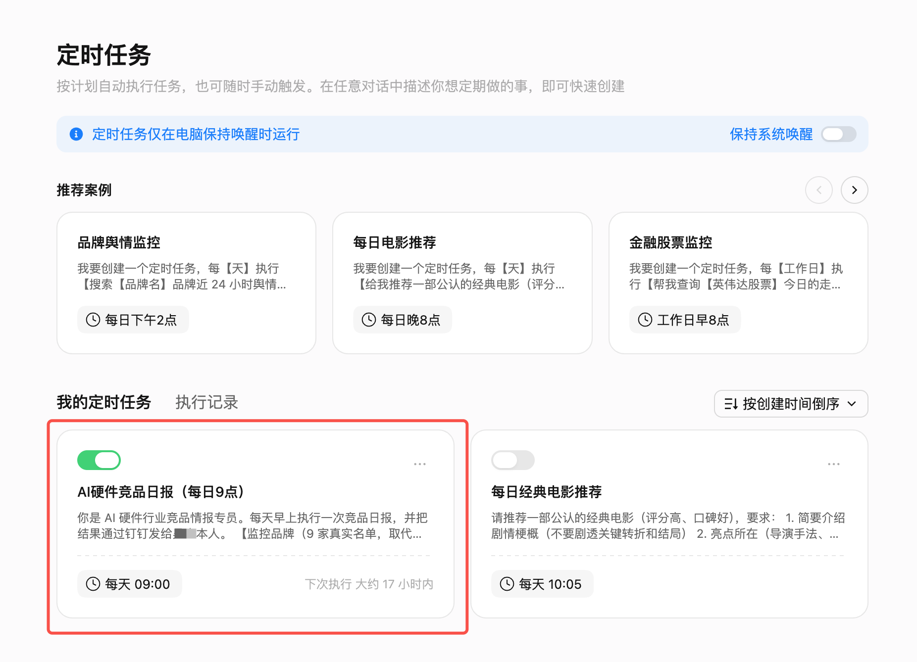
Task: Click clock icon on 工作日早8点 chip
Action: (645, 320)
